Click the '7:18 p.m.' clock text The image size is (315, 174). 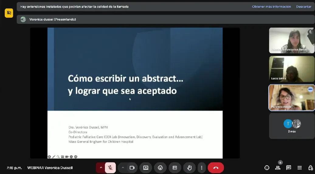(14, 168)
